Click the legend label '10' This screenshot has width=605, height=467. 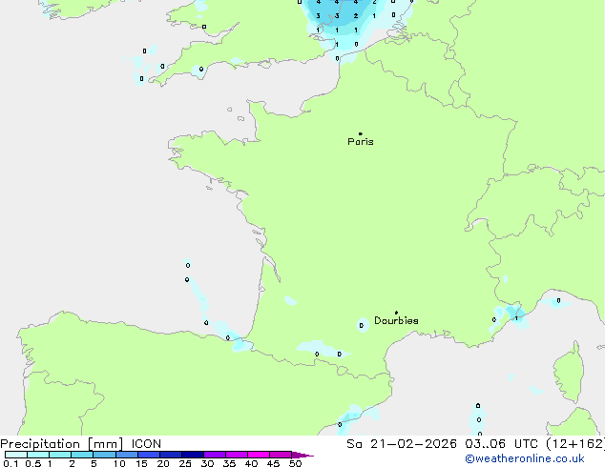(x=119, y=463)
